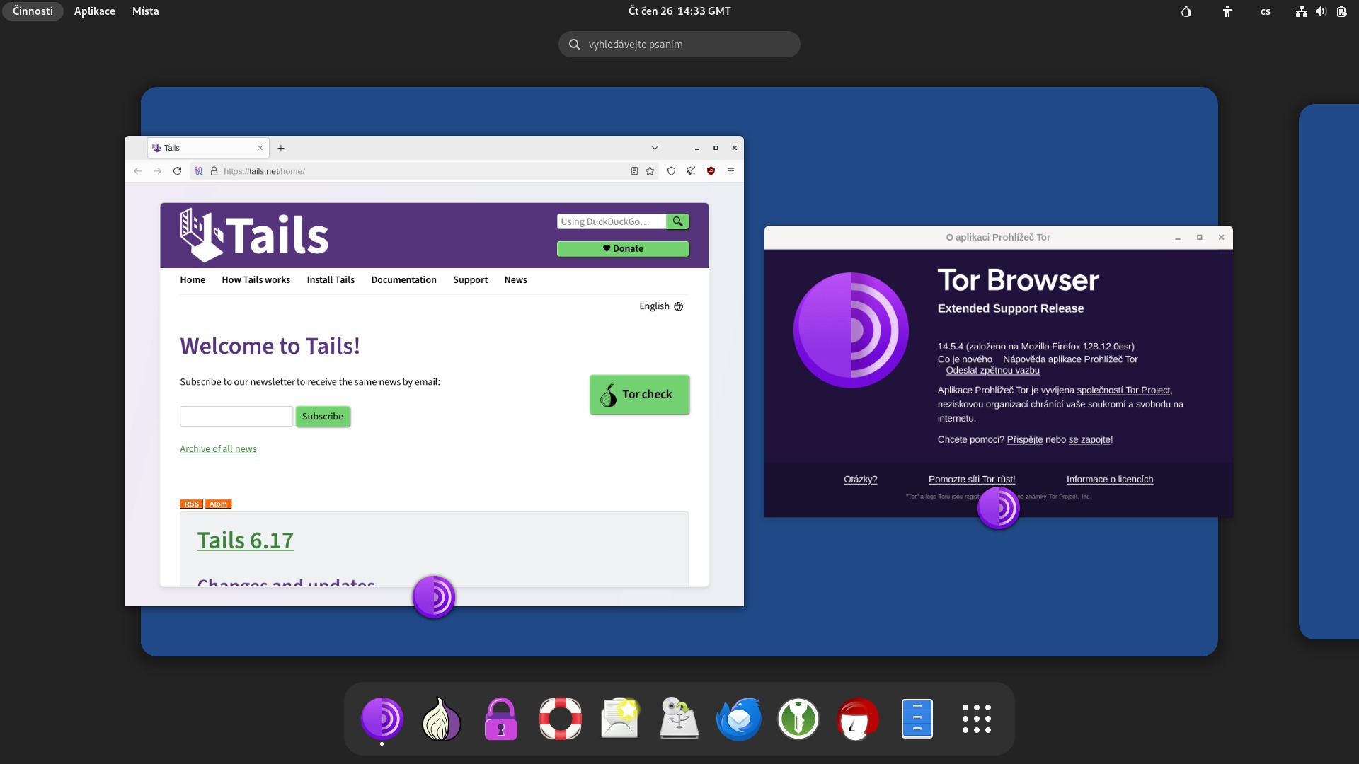The width and height of the screenshot is (1359, 764).
Task: Open the Činnosti activities button
Action: [33, 11]
